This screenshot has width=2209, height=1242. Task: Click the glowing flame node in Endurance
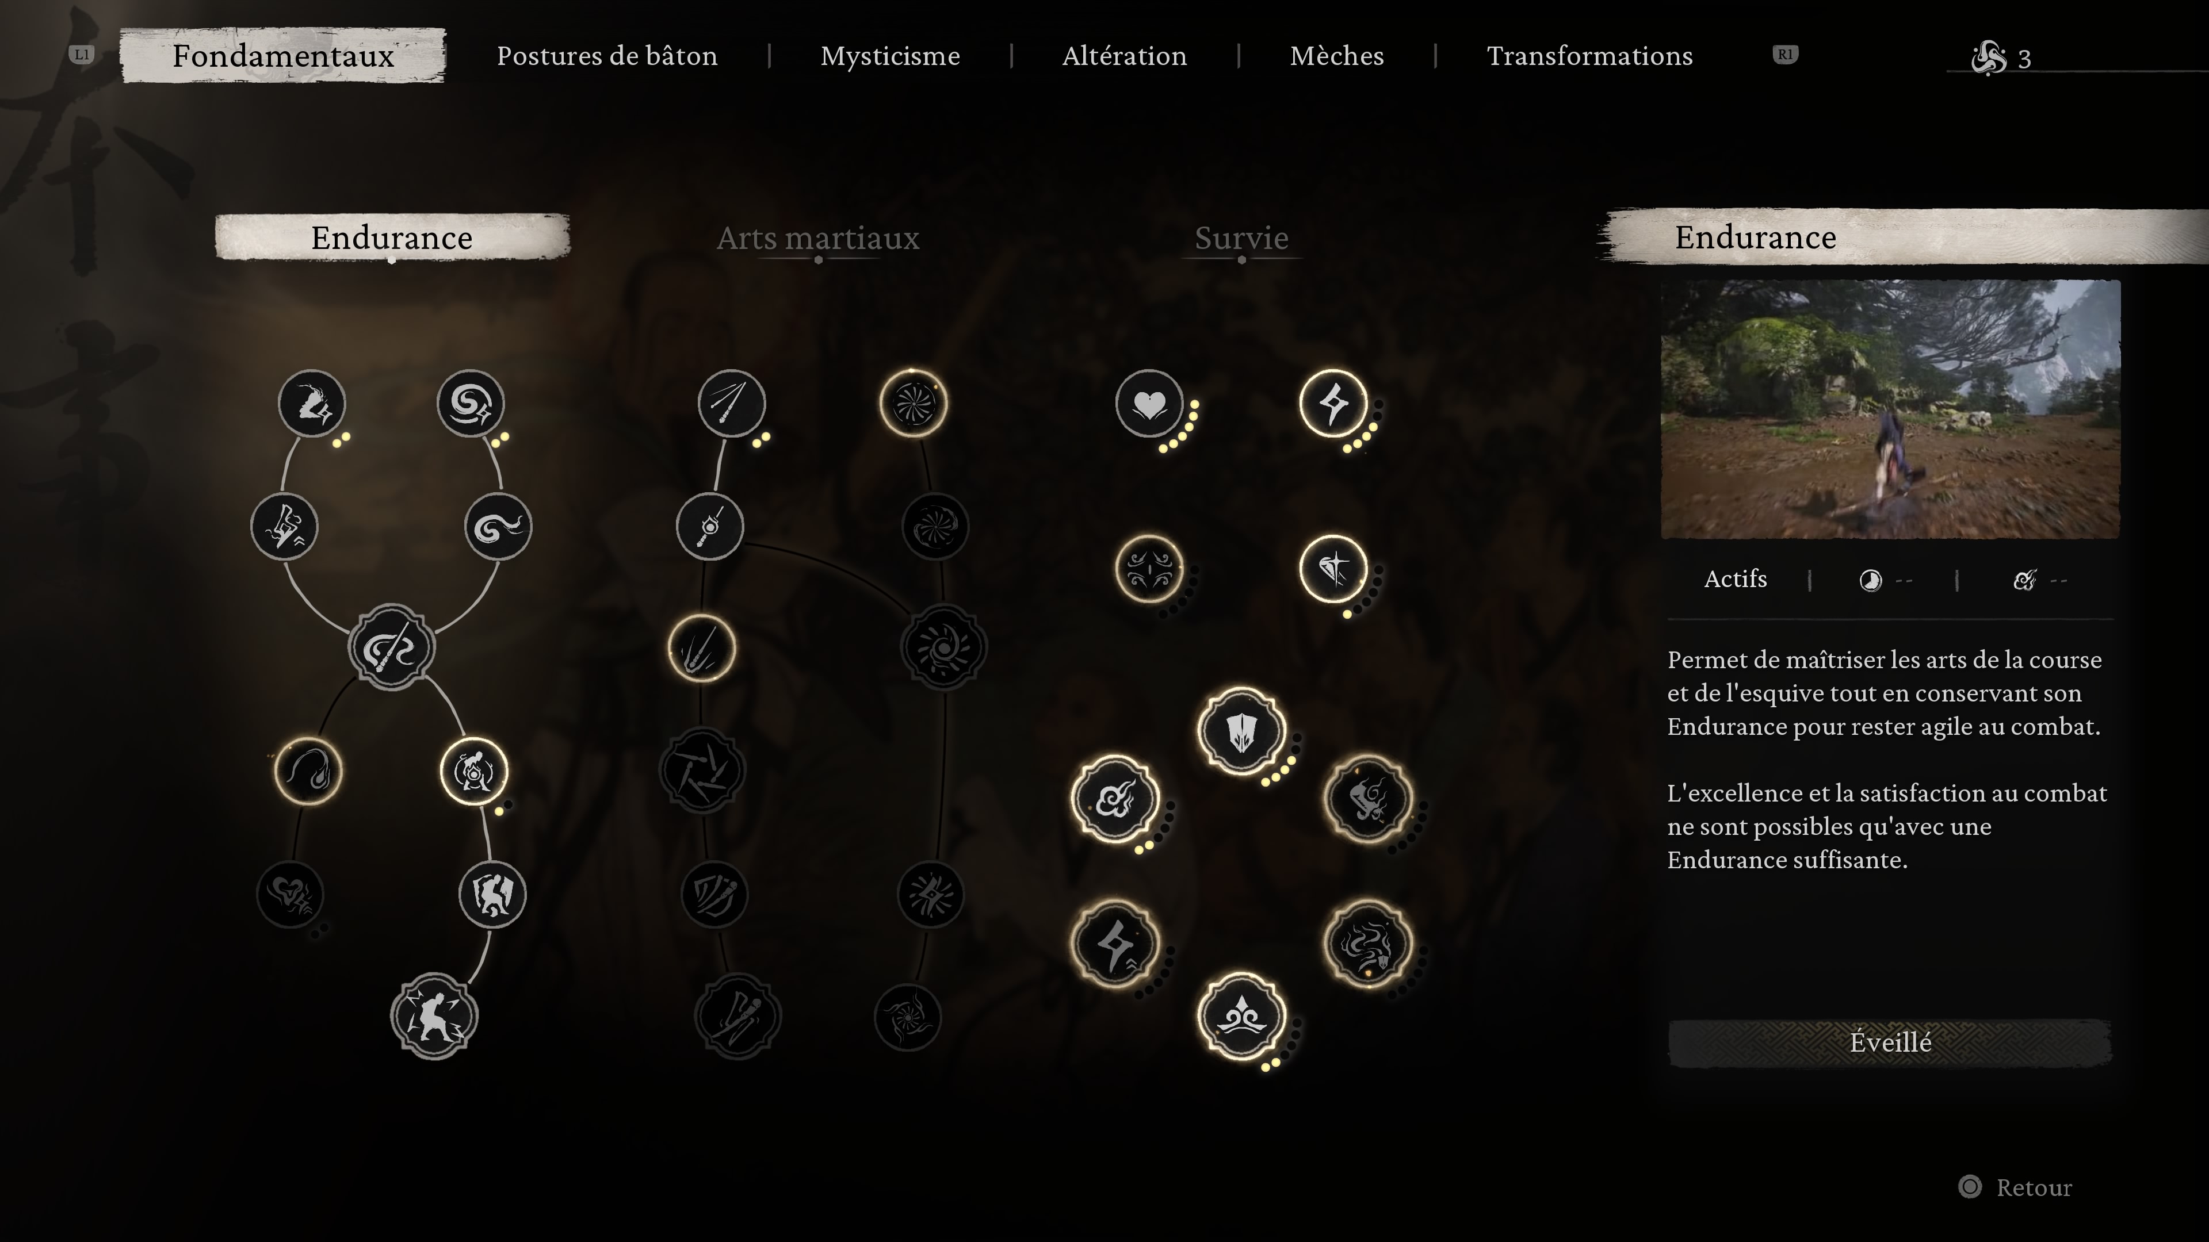pos(308,770)
